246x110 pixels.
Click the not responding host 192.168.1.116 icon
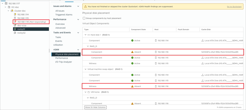pyautogui.click(x=15, y=22)
